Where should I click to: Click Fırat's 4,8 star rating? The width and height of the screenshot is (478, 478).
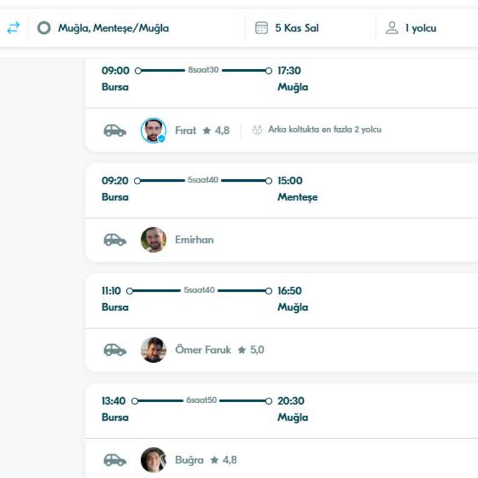point(216,131)
